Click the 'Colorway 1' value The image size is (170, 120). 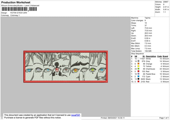click(15, 15)
